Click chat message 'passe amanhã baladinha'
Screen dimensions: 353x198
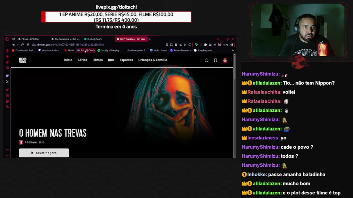coord(297,175)
